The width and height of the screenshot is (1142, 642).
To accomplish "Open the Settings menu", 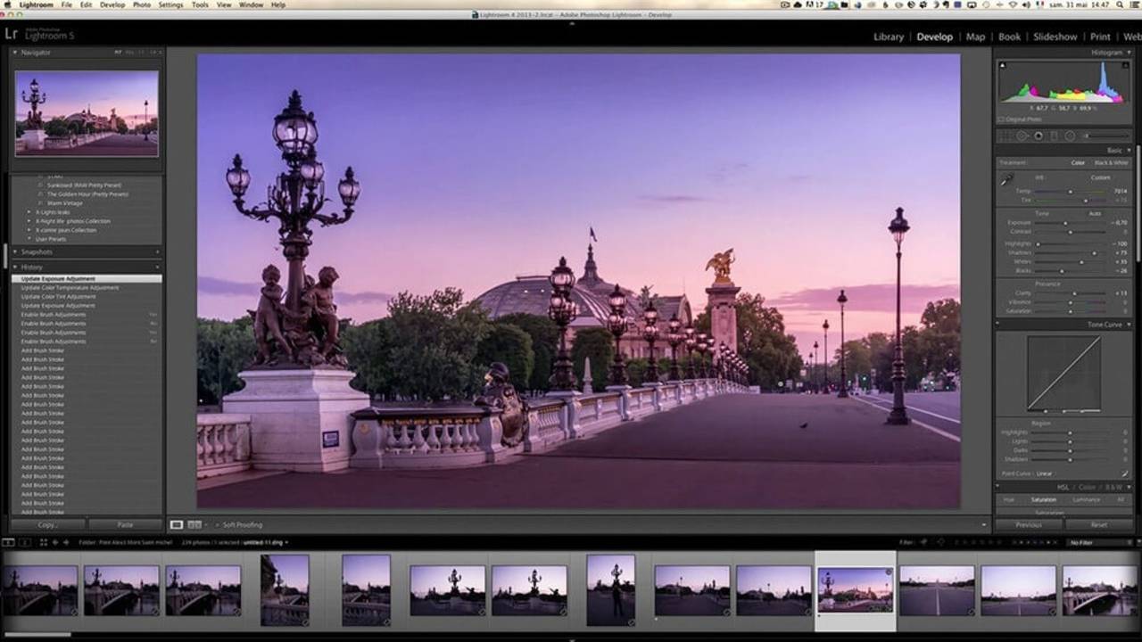I will [171, 4].
